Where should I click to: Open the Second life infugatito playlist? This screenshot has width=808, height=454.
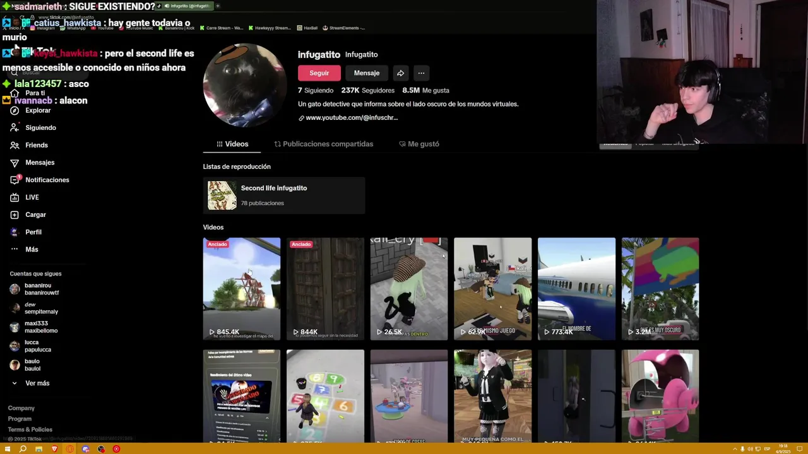pos(284,195)
